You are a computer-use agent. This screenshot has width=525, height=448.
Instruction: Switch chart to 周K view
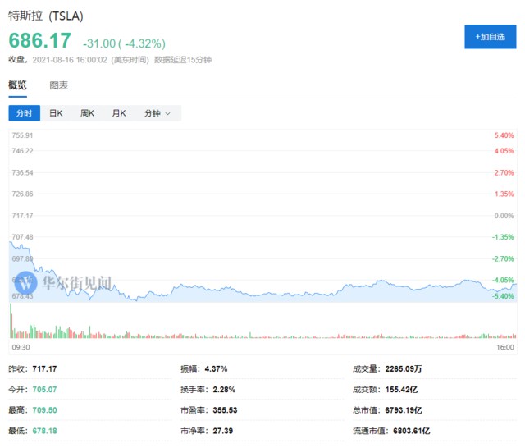88,113
